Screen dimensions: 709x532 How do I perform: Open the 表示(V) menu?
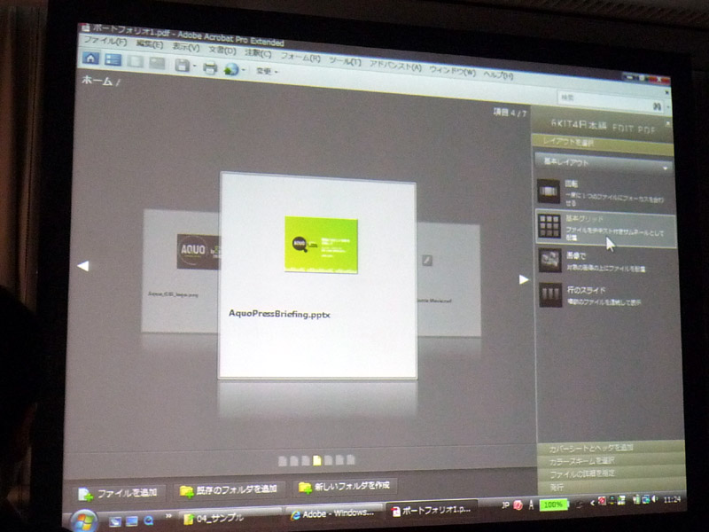(x=186, y=47)
